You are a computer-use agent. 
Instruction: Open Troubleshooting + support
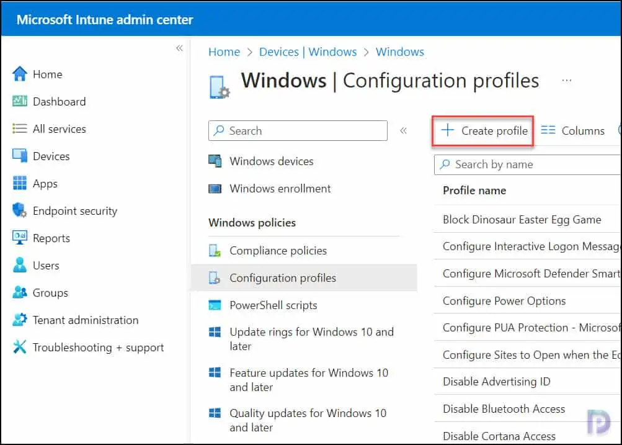point(98,348)
